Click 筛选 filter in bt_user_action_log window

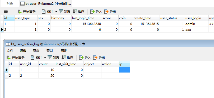click(53, 58)
